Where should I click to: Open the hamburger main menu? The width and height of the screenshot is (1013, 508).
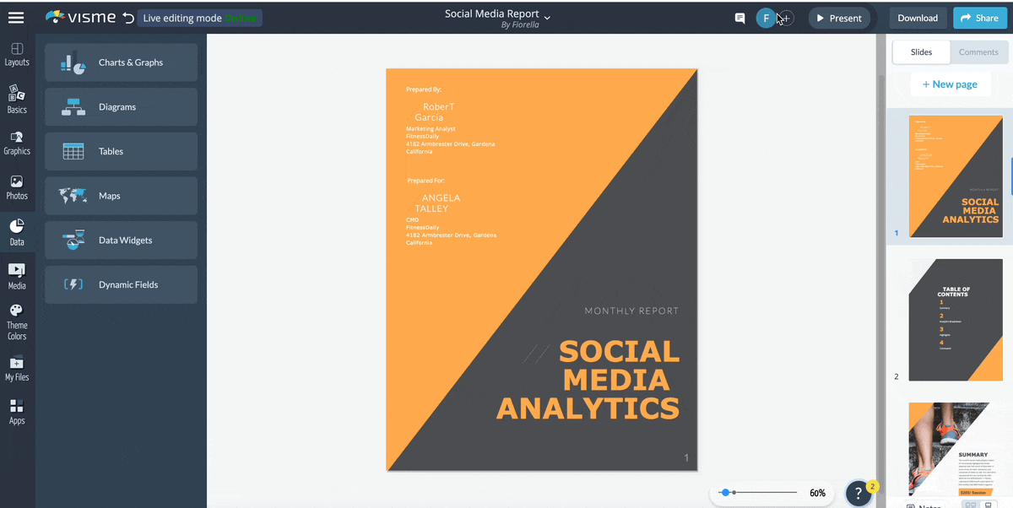tap(16, 17)
